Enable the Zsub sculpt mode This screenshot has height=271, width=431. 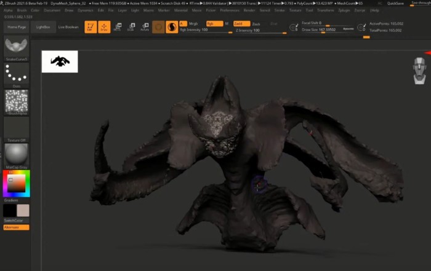click(256, 23)
